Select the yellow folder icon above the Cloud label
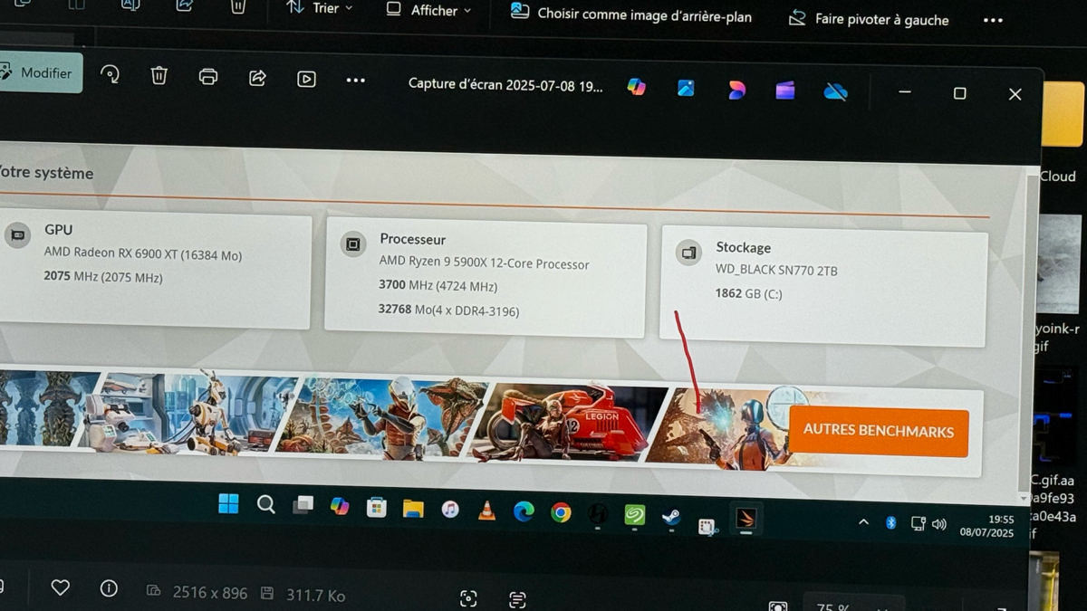Screen dimensions: 1087x611 [1063, 115]
